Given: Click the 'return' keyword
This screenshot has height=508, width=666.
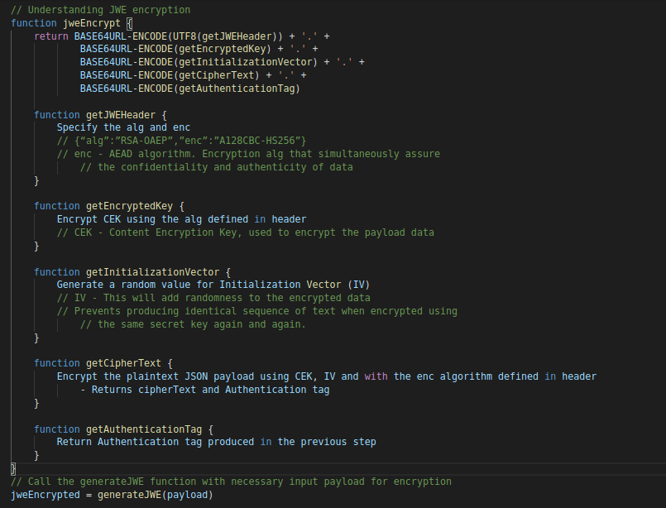Looking at the screenshot, I should click(51, 36).
